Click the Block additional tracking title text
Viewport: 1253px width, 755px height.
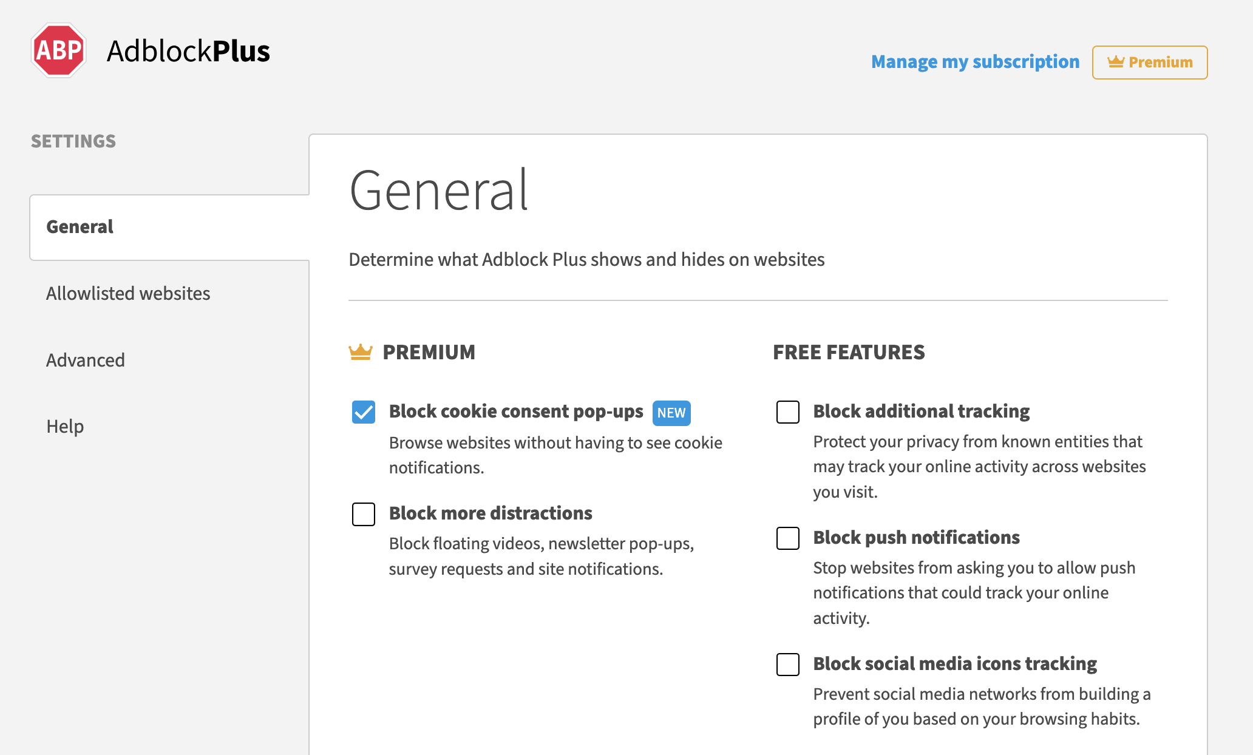pyautogui.click(x=921, y=411)
